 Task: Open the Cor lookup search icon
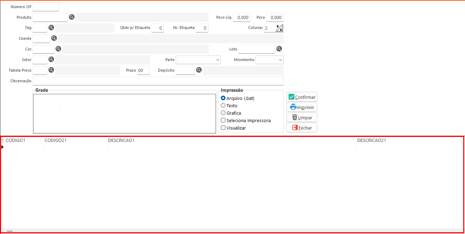point(58,49)
